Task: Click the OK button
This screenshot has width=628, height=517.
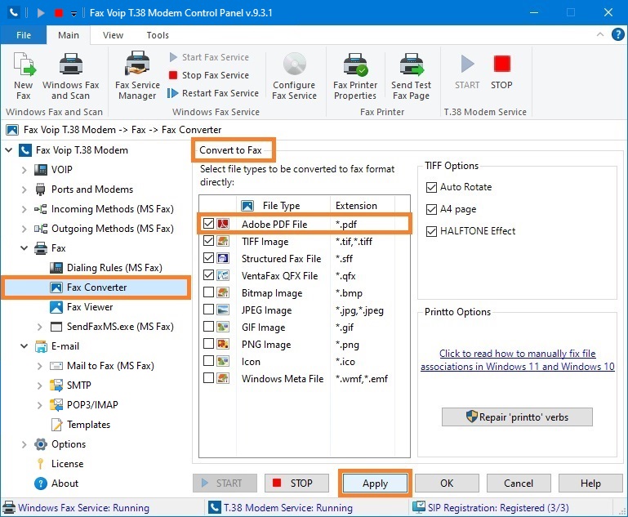Action: (x=447, y=484)
